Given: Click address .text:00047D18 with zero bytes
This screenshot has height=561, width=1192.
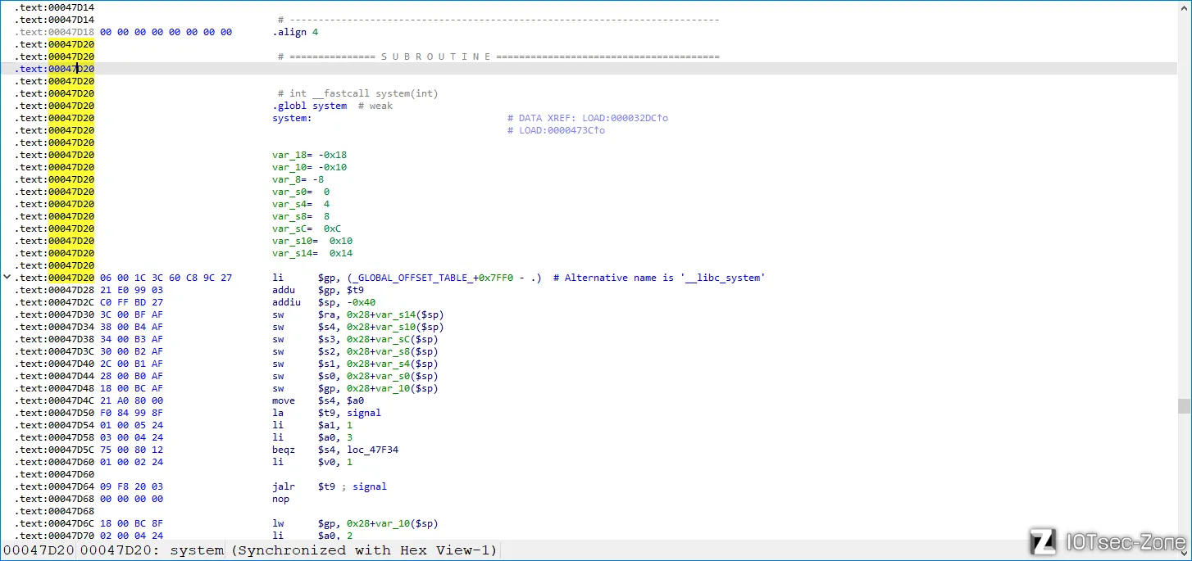Looking at the screenshot, I should pyautogui.click(x=54, y=32).
